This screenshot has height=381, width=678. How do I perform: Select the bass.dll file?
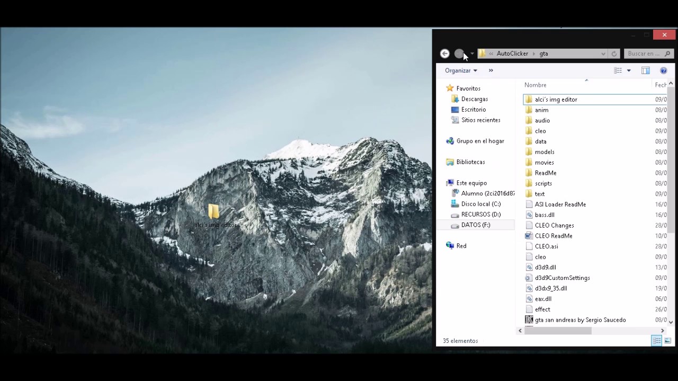pos(545,215)
